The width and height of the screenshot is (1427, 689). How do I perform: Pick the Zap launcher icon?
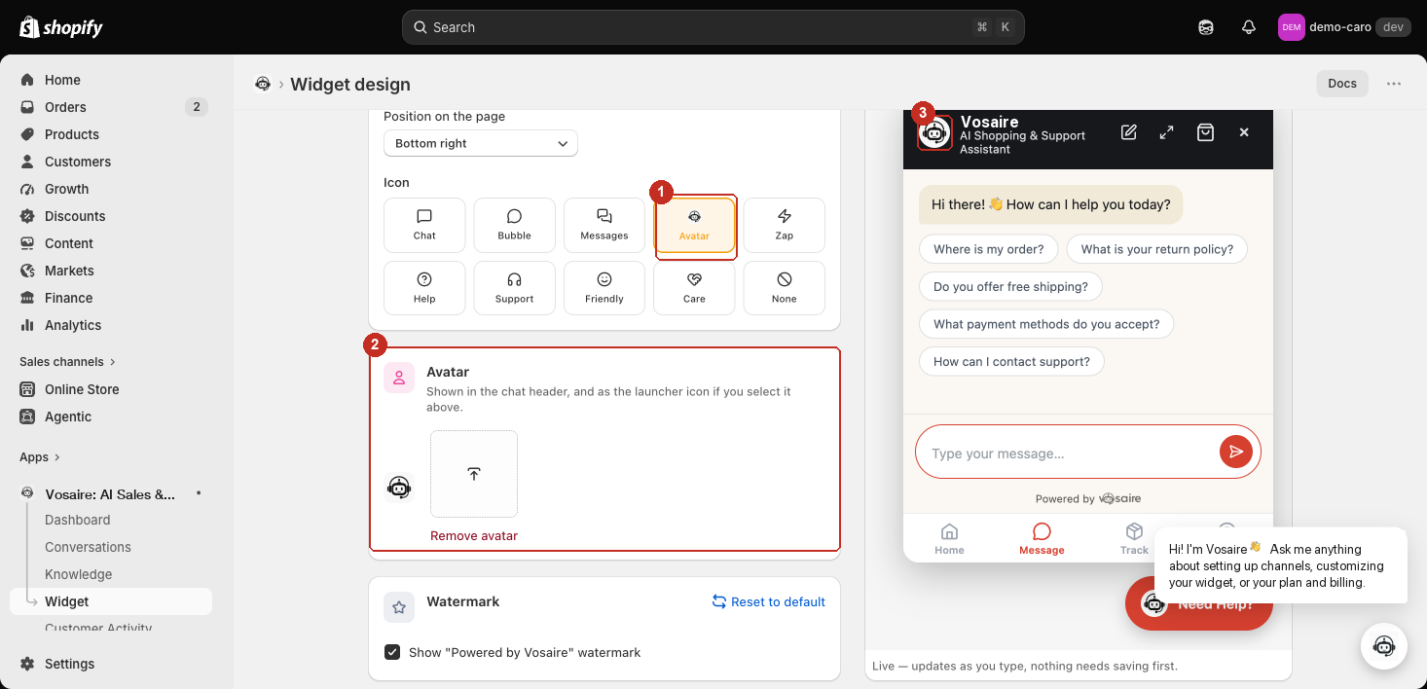click(785, 225)
